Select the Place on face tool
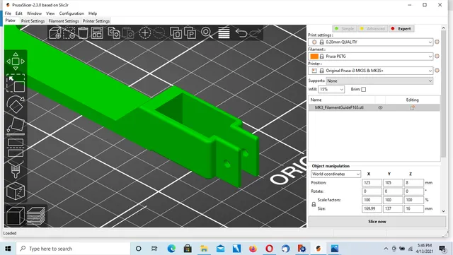Image resolution: width=453 pixels, height=255 pixels. click(16, 126)
